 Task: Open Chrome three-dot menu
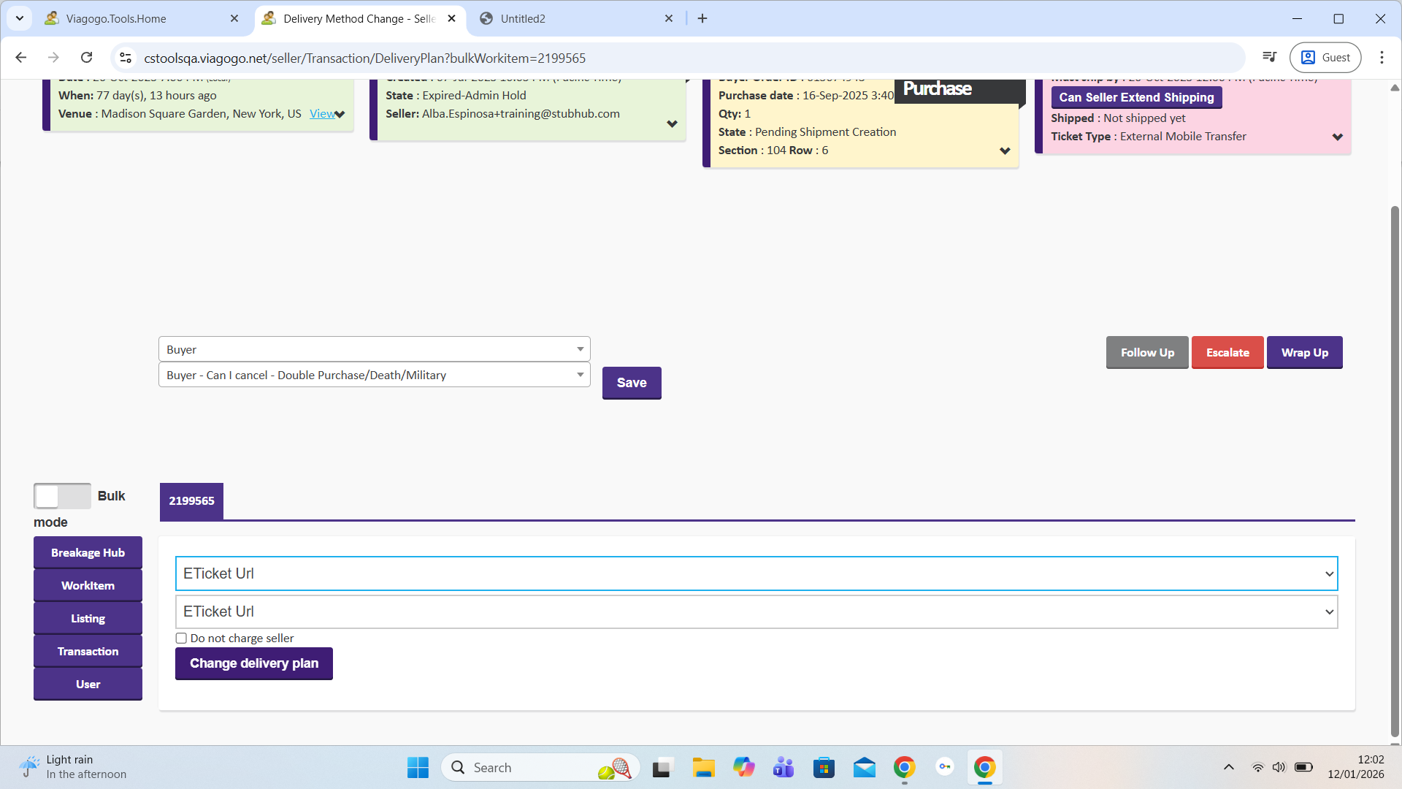coord(1382,58)
